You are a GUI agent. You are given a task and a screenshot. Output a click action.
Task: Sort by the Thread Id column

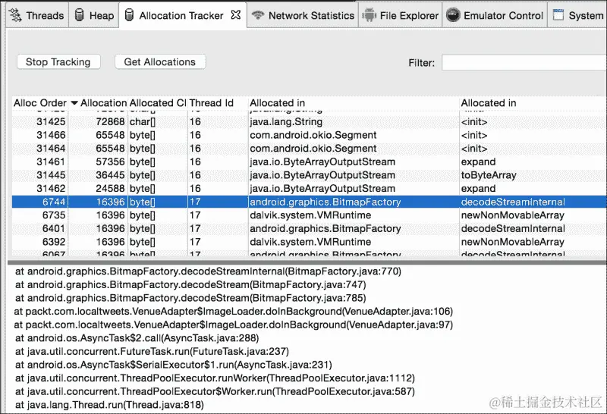pos(217,103)
